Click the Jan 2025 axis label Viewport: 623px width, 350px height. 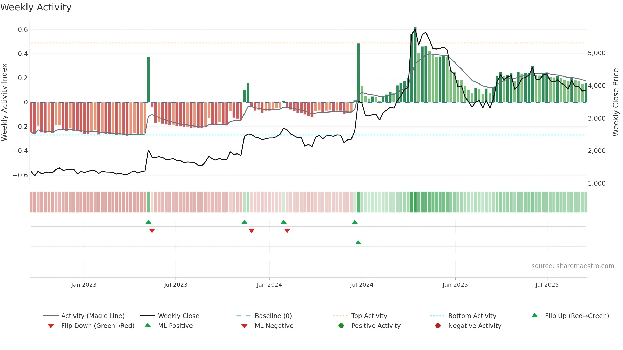[x=455, y=285]
